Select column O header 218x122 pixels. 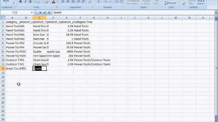203,18
